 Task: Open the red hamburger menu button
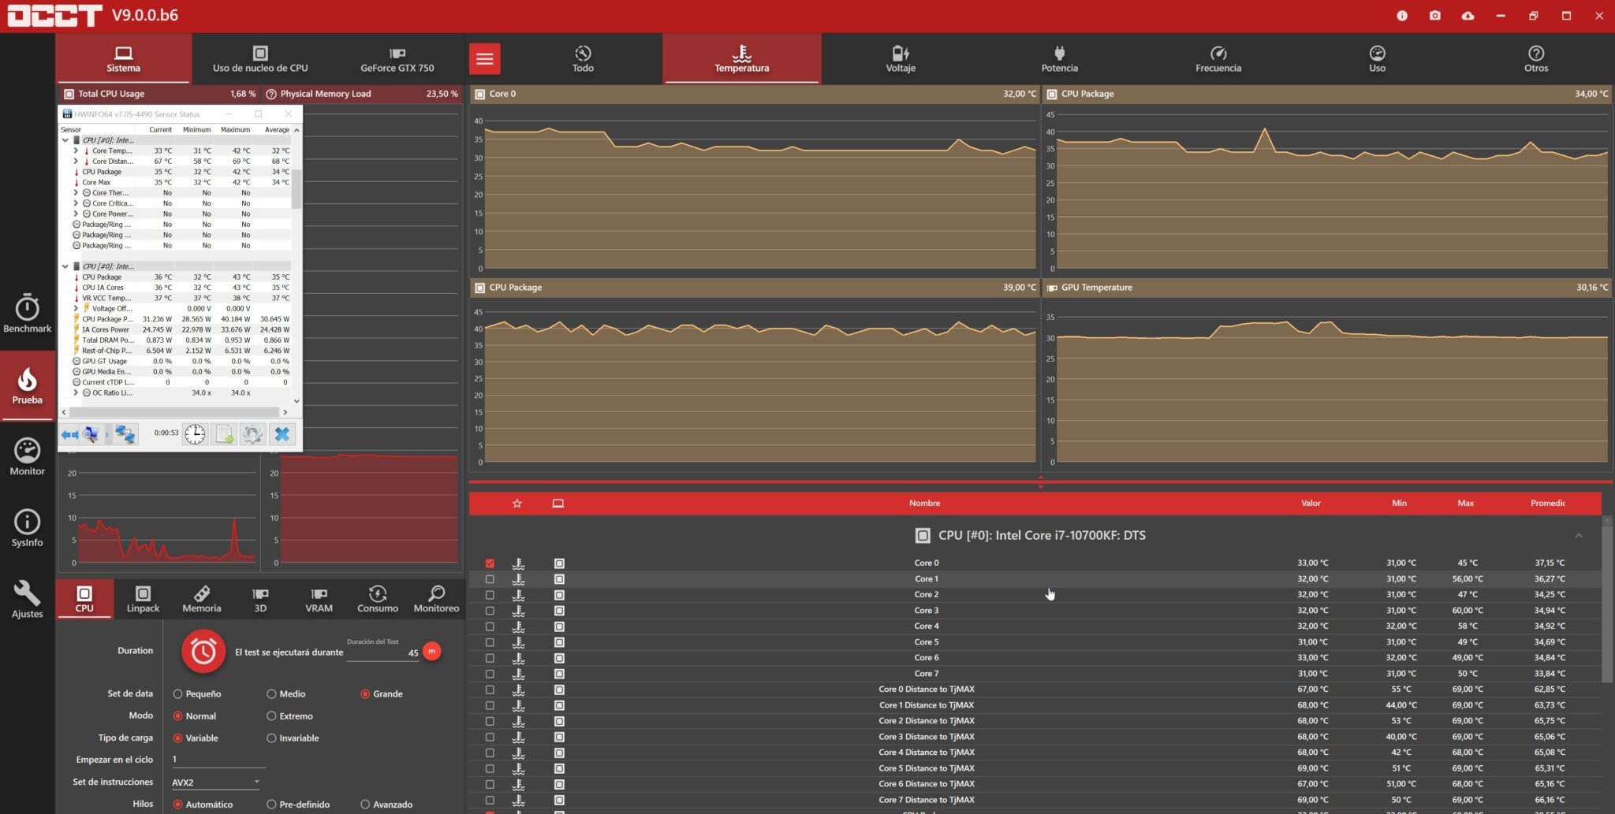coord(485,58)
